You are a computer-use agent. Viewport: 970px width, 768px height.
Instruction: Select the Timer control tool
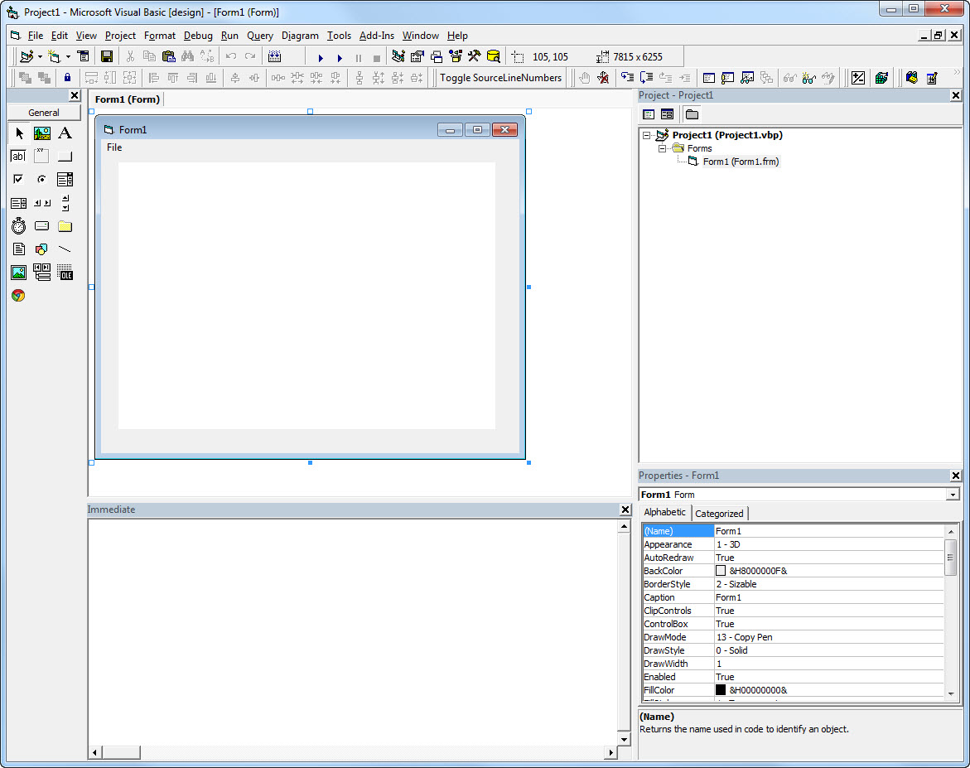(18, 226)
